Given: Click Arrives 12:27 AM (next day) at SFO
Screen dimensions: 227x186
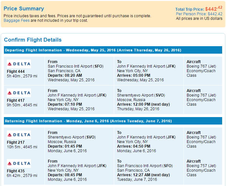Looking at the screenshot, I should [143, 175].
